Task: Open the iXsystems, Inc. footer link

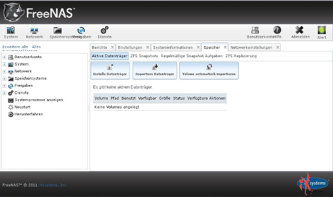Action: coord(53,185)
